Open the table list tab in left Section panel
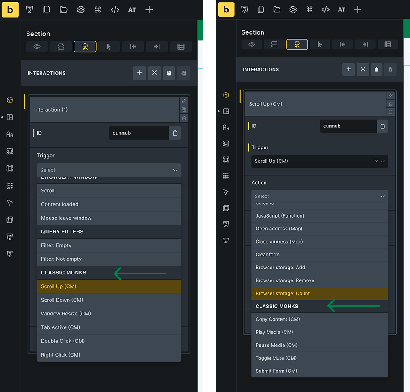 pyautogui.click(x=181, y=47)
